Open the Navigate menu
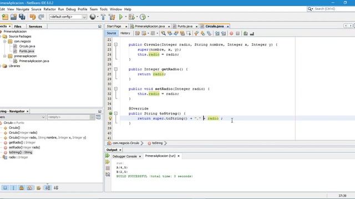The width and height of the screenshot is (355, 199). (x=23, y=9)
